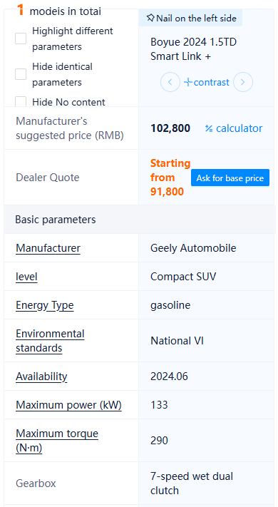278x507 pixels.
Task: Click the plus icon before contrast
Action: (x=187, y=82)
